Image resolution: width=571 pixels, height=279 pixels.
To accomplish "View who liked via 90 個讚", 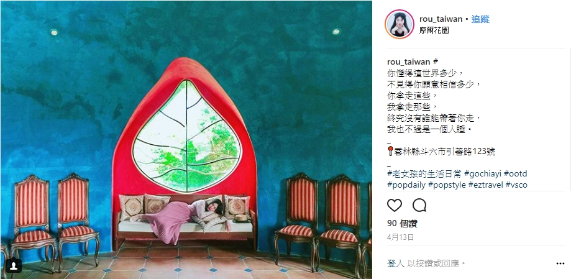I will tap(402, 224).
